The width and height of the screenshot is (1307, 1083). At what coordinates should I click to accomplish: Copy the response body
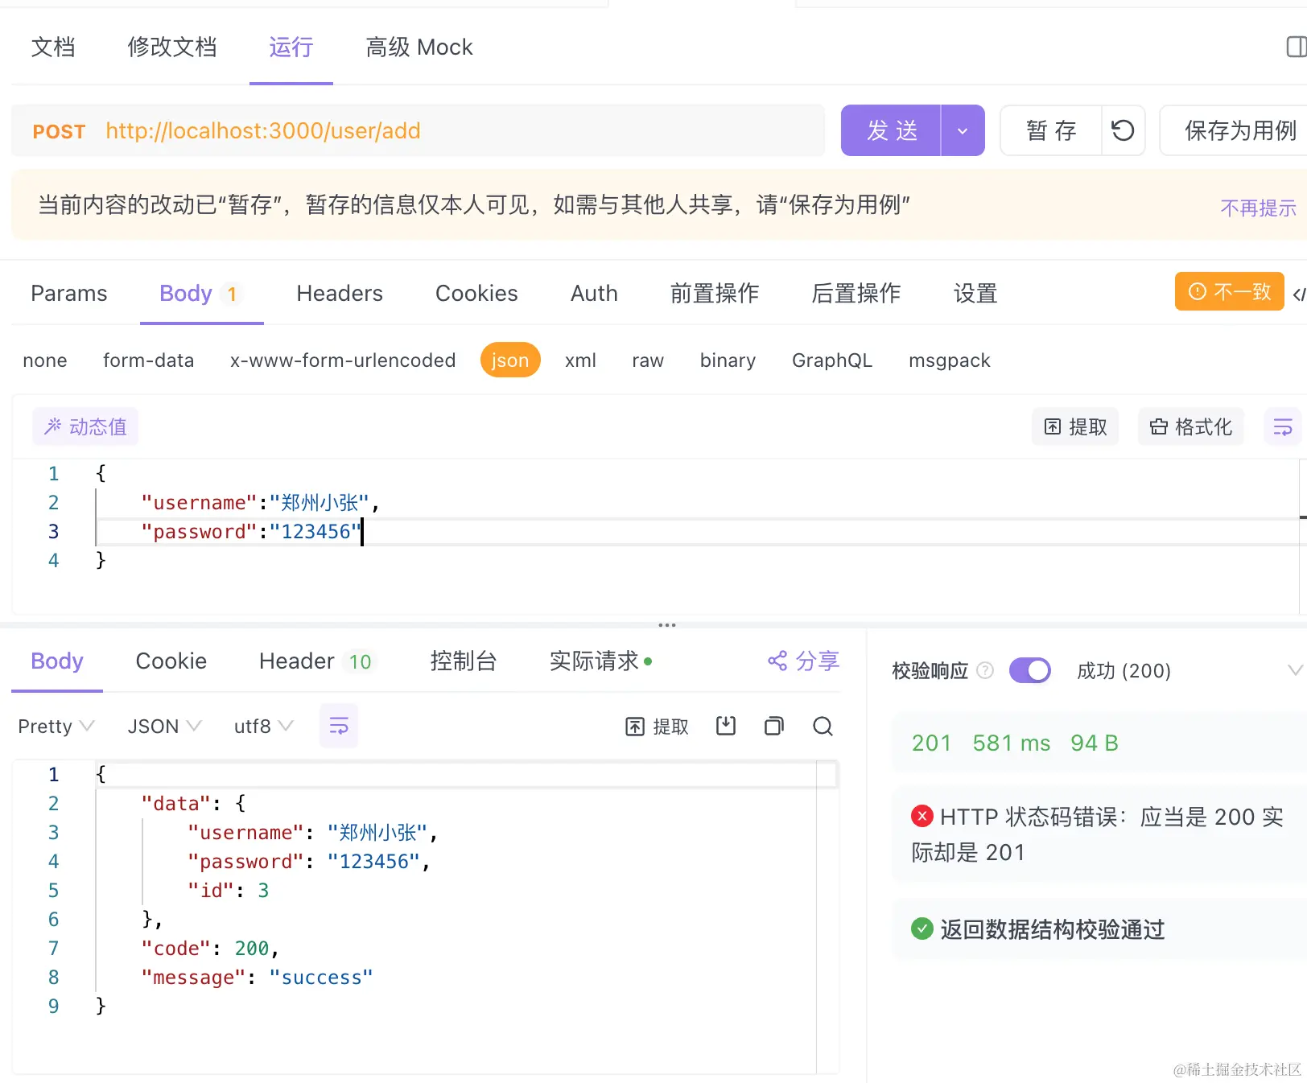[774, 727]
